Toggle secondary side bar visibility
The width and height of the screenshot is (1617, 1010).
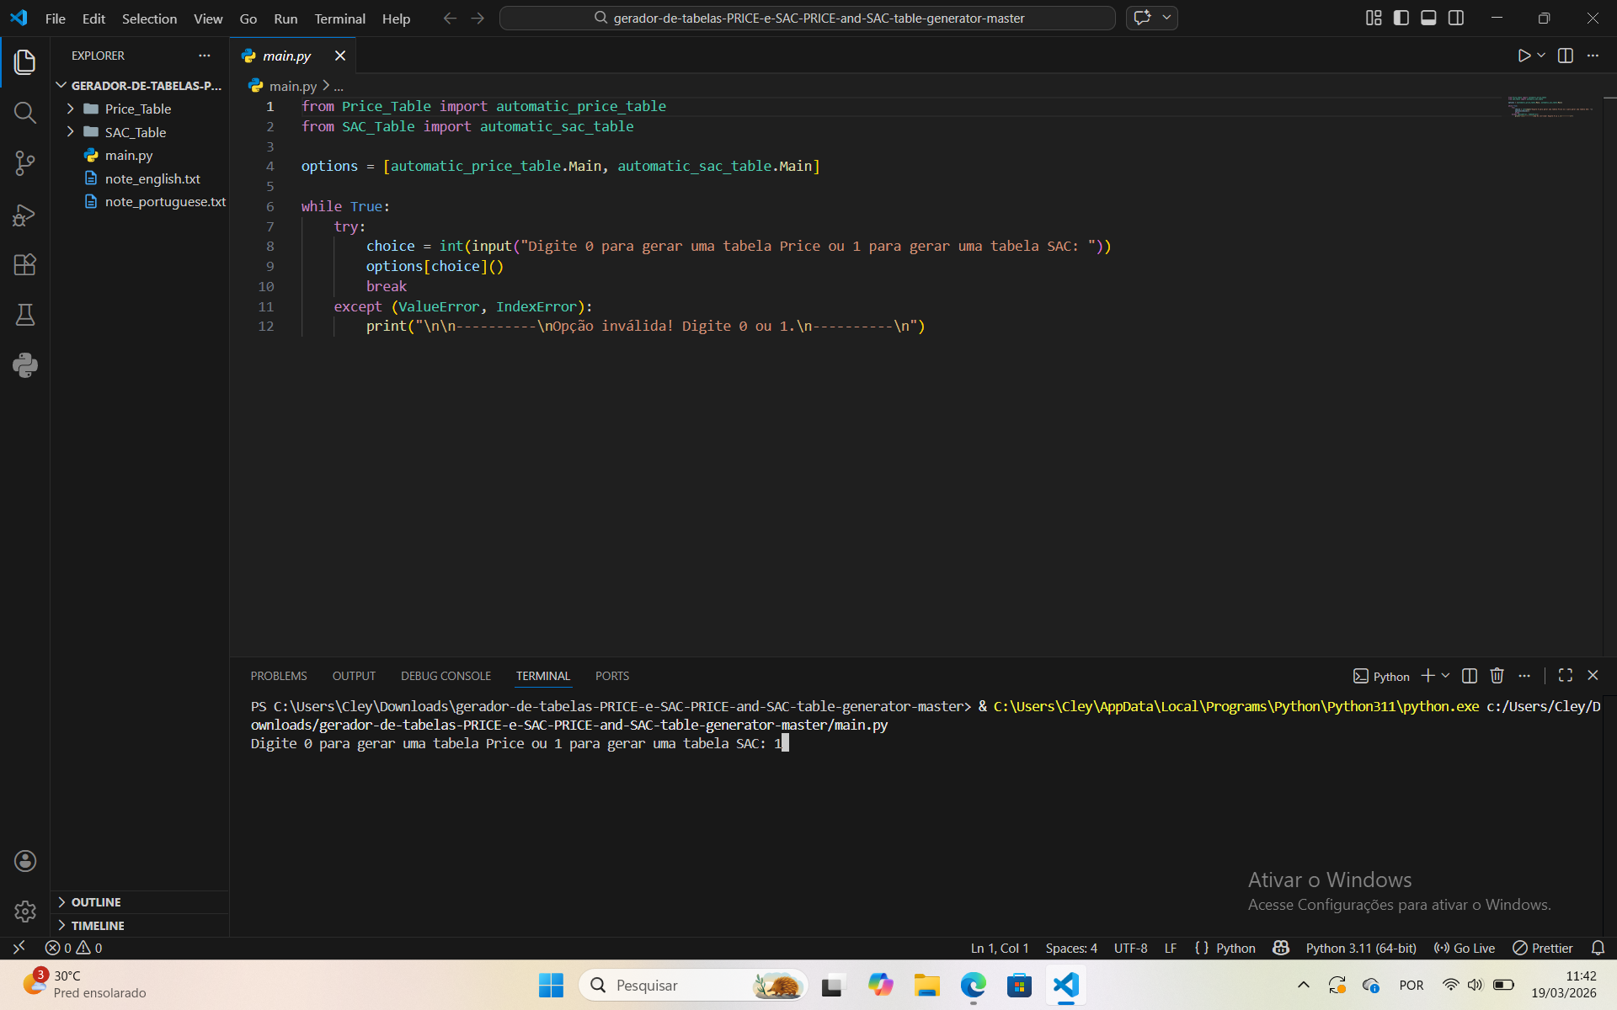click(1456, 18)
